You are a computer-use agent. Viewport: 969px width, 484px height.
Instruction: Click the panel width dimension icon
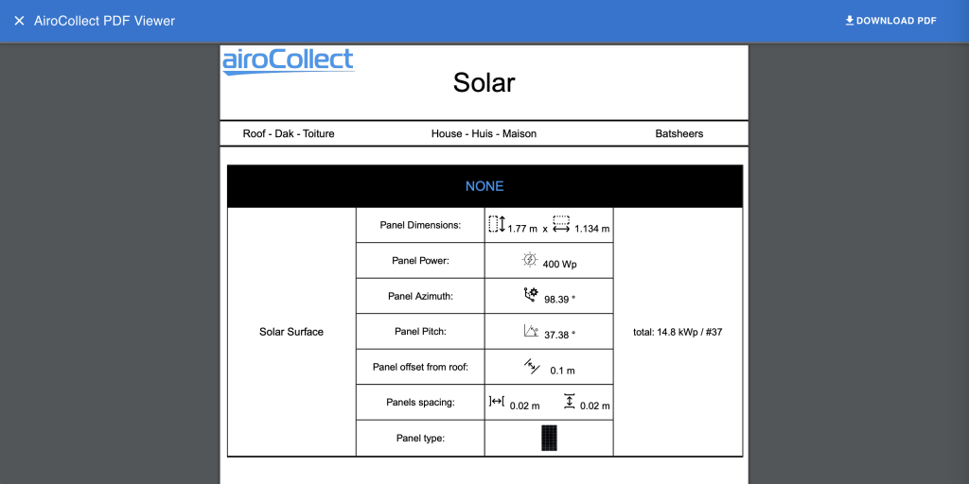[x=561, y=224]
